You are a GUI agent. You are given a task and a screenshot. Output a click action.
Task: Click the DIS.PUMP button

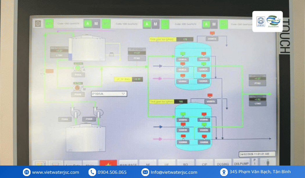point(241,162)
